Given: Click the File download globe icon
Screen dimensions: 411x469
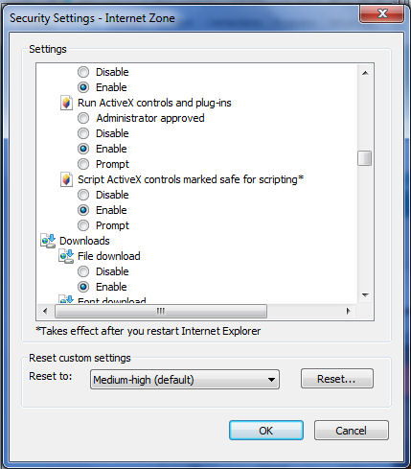Looking at the screenshot, I should click(66, 256).
